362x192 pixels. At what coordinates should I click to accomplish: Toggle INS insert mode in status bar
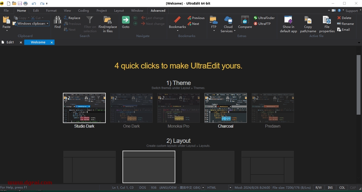tap(330, 188)
